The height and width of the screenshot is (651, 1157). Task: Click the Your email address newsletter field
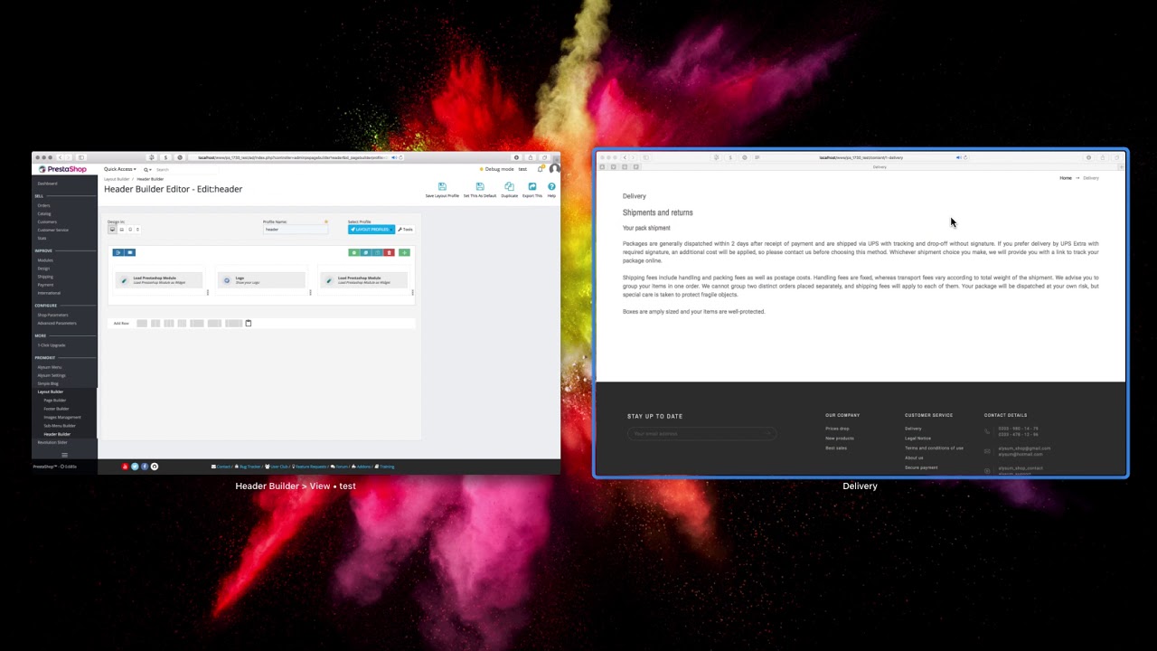pos(701,434)
